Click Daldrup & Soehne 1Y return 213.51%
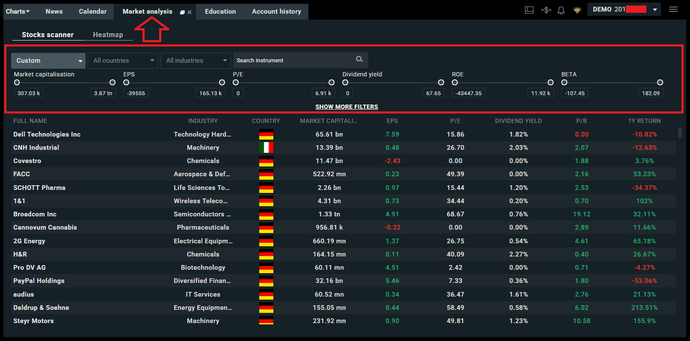Viewport: 690px width, 341px height. pyautogui.click(x=644, y=308)
